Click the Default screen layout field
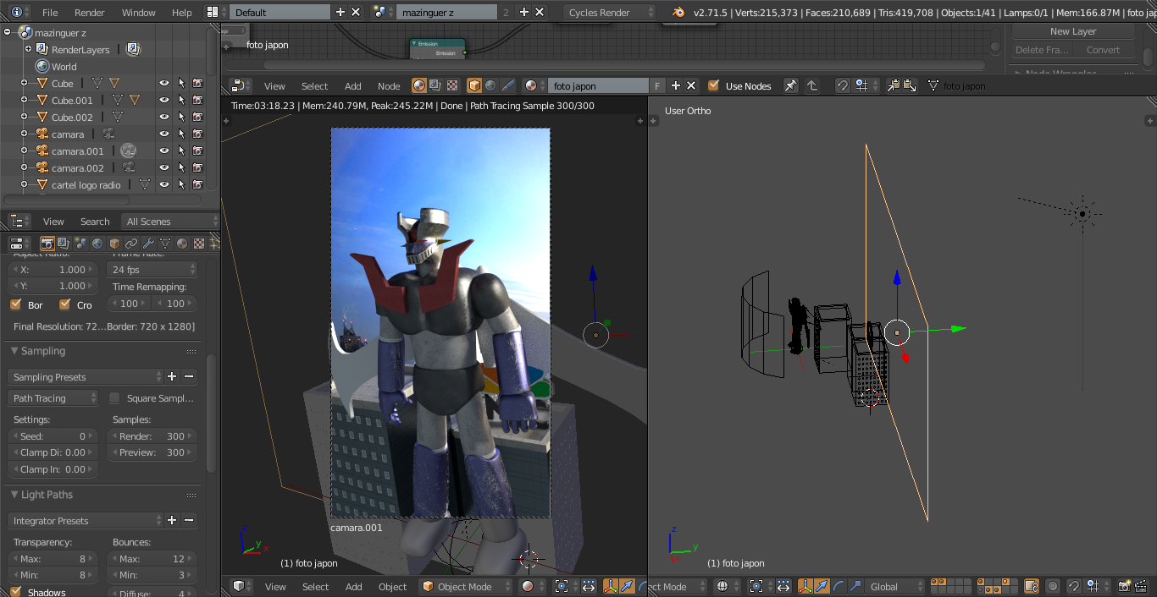Image resolution: width=1157 pixels, height=597 pixels. [280, 12]
